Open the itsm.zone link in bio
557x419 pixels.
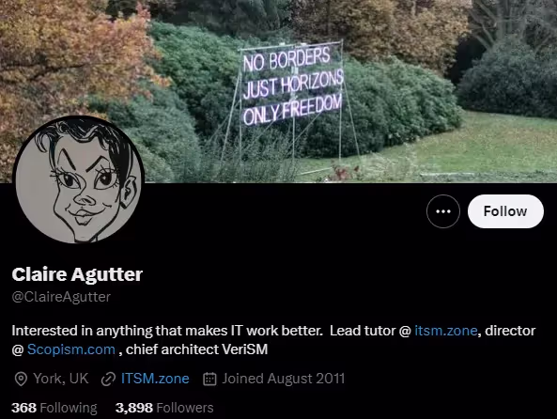(446, 331)
